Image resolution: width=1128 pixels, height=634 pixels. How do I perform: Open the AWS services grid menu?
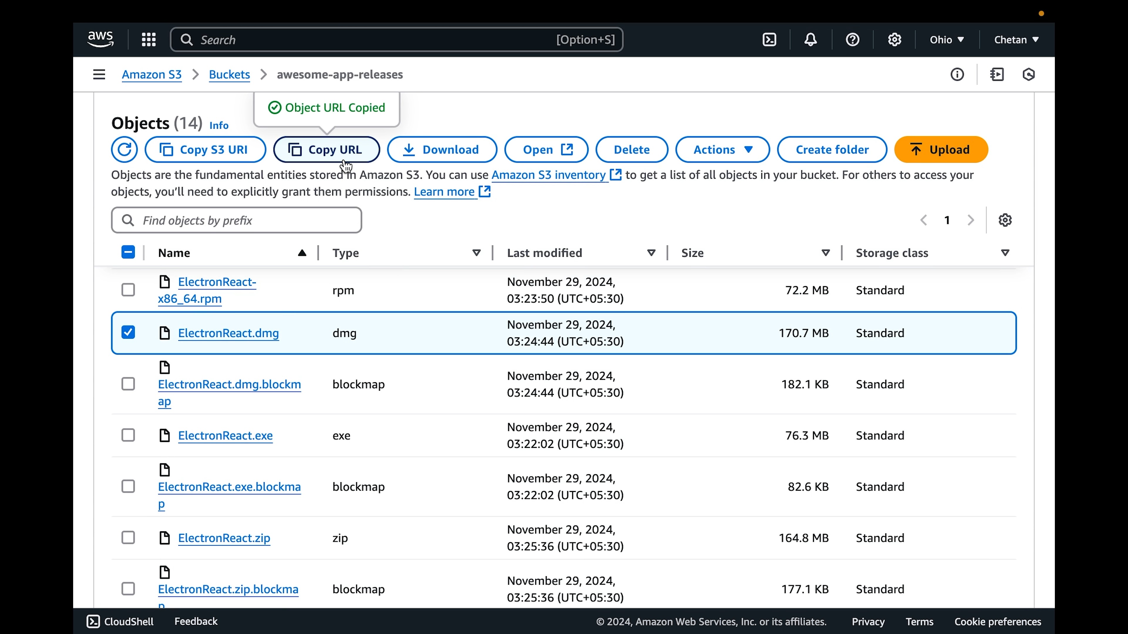point(148,40)
